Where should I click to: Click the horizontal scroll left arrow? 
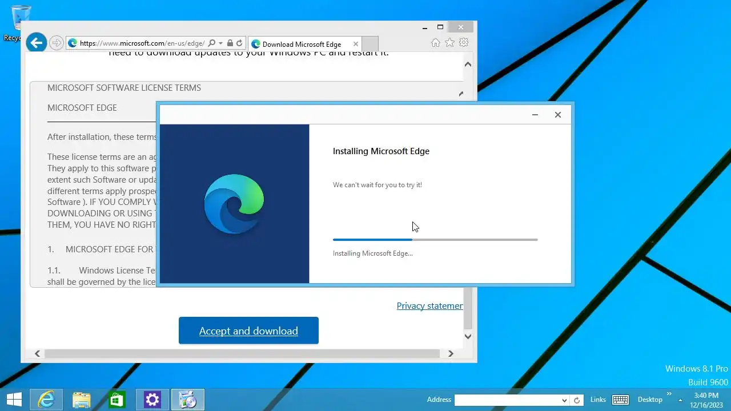[x=38, y=353]
